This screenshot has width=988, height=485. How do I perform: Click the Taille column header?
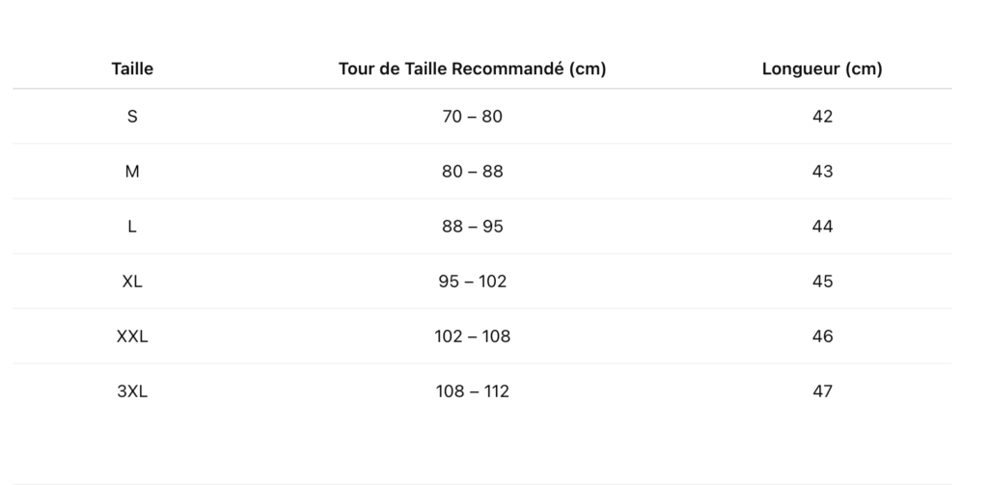(132, 68)
